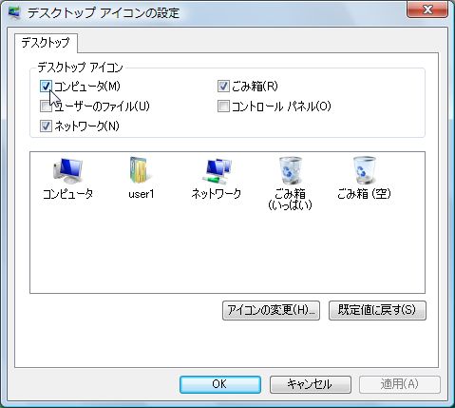Open the アイコンの変更(H)... dialog
Viewport: 455px width, 408px height.
pos(271,310)
